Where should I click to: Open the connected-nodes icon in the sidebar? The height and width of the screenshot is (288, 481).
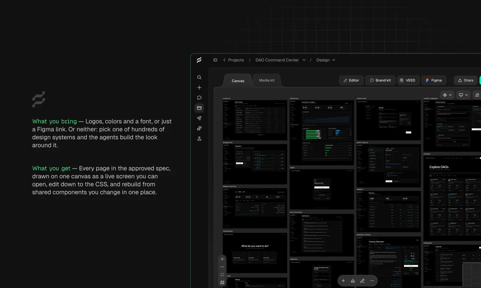pos(199,118)
